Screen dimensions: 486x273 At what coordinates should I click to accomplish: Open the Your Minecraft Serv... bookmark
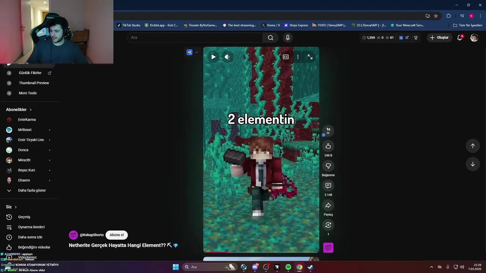click(x=407, y=25)
